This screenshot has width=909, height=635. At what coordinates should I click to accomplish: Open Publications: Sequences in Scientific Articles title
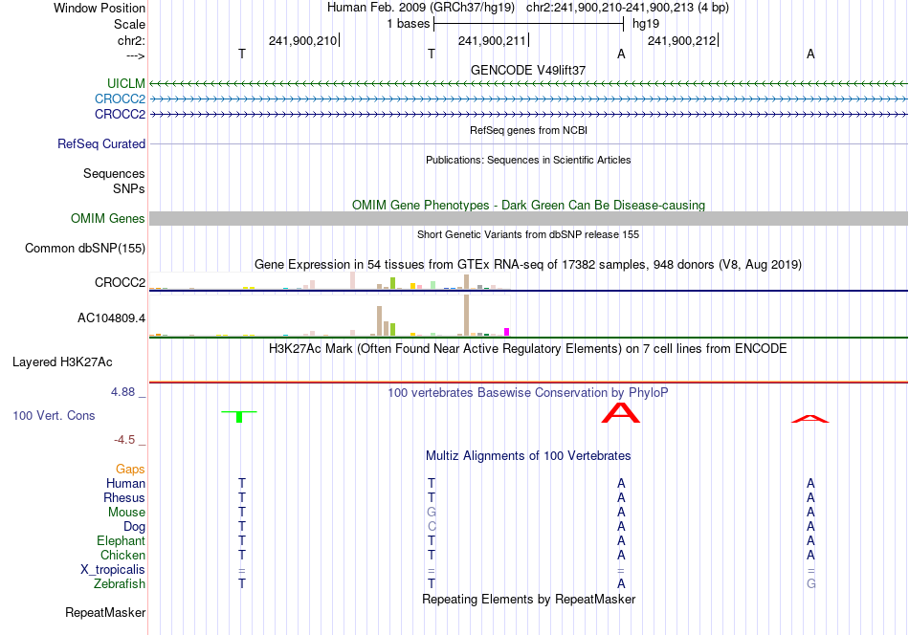coord(528,160)
